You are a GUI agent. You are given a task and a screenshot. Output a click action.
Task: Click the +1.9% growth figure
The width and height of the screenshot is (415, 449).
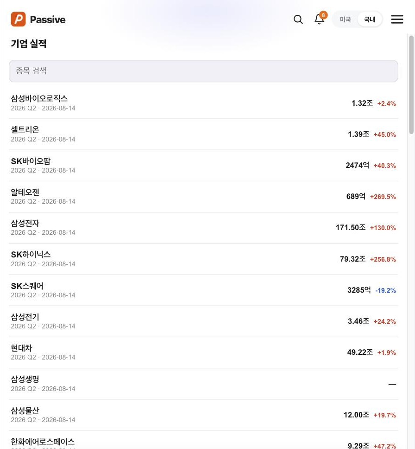(386, 353)
